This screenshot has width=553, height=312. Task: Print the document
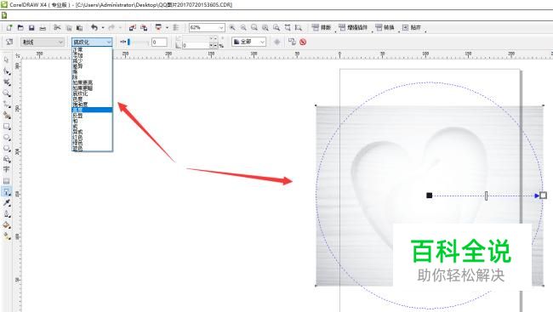click(x=43, y=27)
